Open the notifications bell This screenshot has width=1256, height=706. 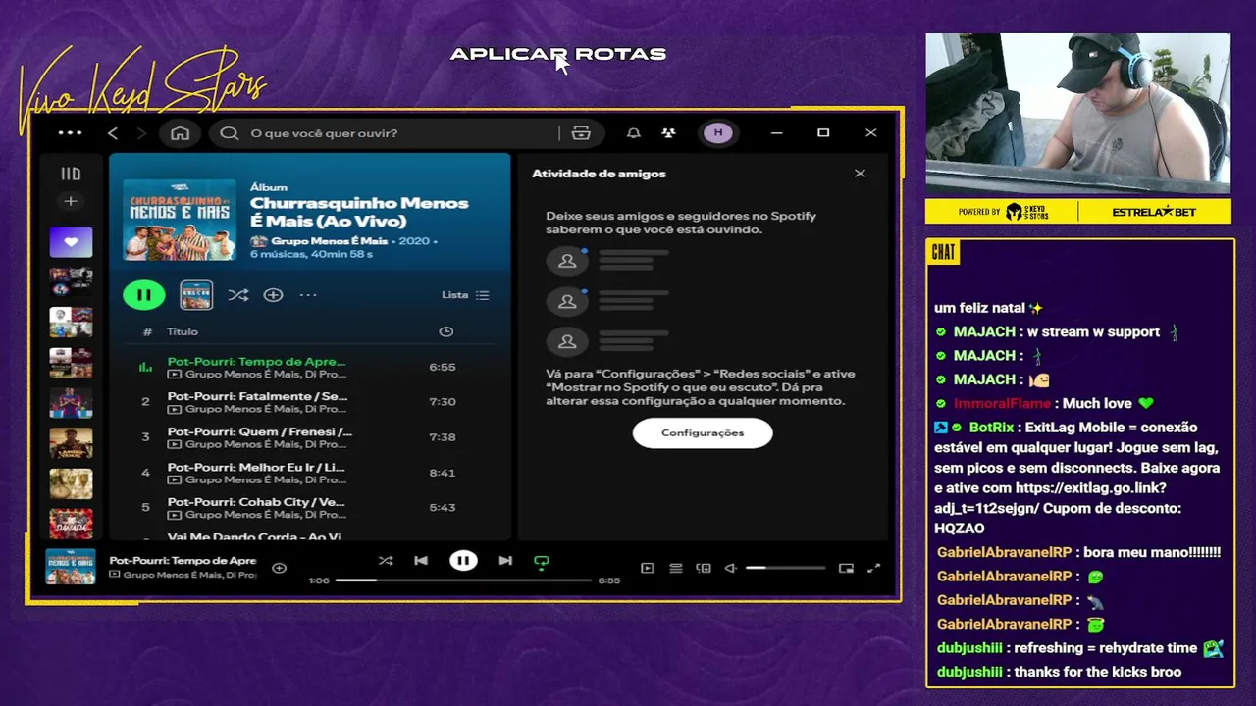tap(634, 133)
